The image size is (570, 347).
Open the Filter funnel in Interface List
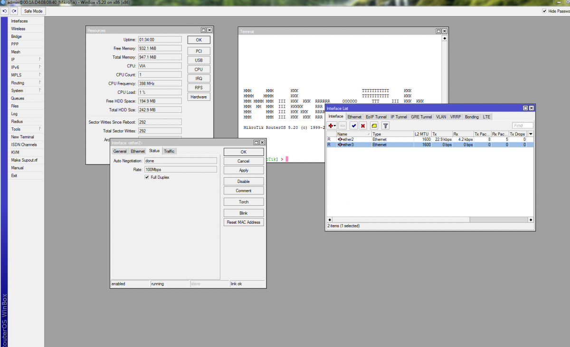[385, 126]
